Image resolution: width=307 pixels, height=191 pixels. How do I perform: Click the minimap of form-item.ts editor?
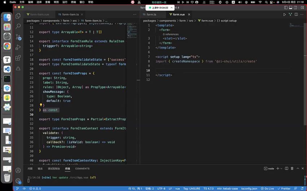131,31
